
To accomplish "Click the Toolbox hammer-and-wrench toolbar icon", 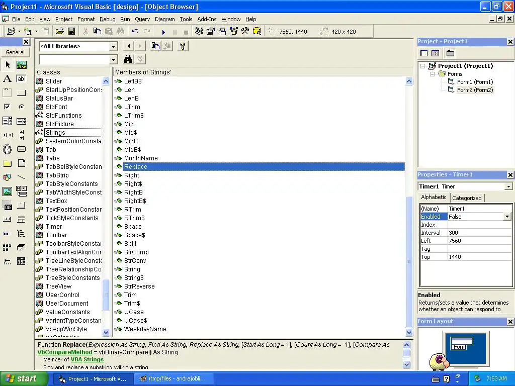I will point(245,32).
